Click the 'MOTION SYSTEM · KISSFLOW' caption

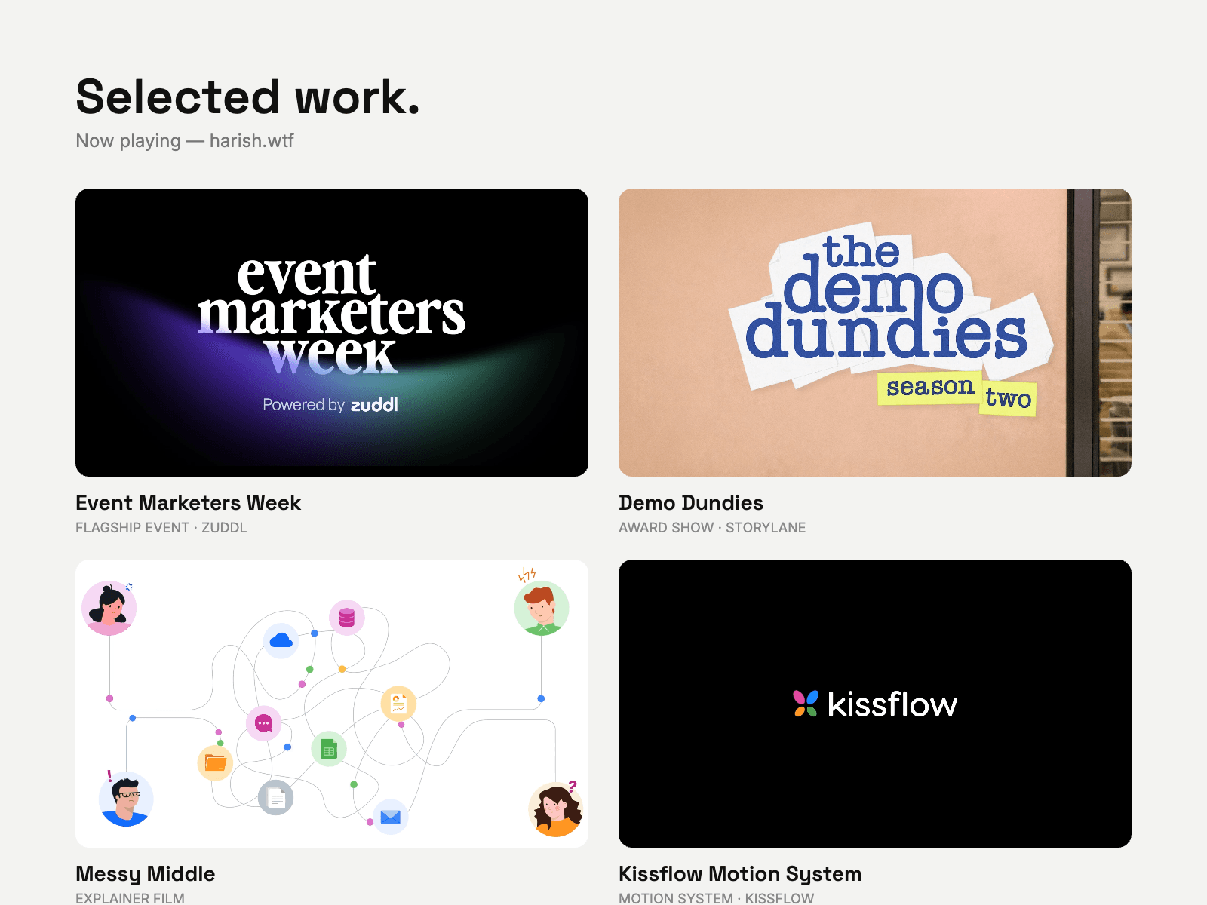717,898
